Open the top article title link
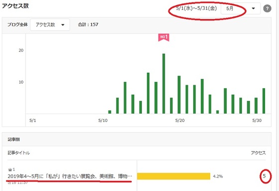 pos(70,176)
